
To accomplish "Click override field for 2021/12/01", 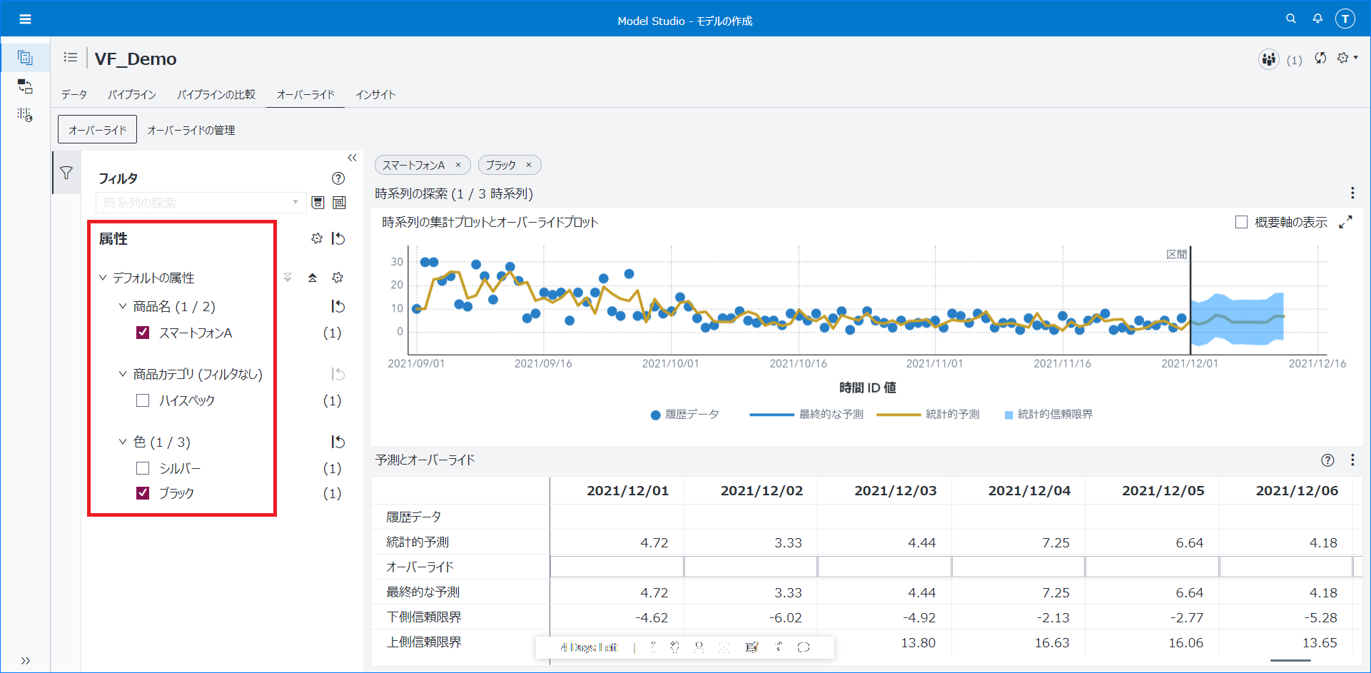I will point(617,567).
